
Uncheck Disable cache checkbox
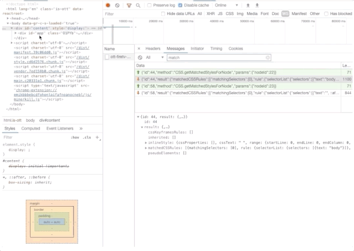coord(180,5)
